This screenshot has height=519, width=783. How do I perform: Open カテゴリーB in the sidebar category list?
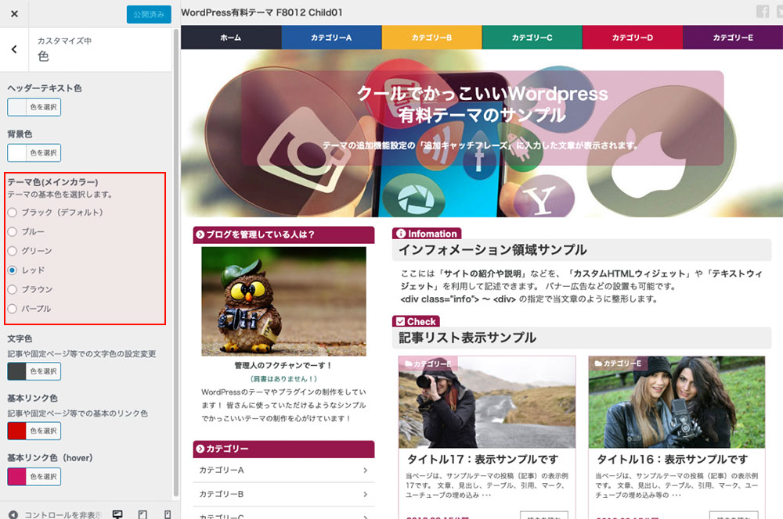pos(283,494)
